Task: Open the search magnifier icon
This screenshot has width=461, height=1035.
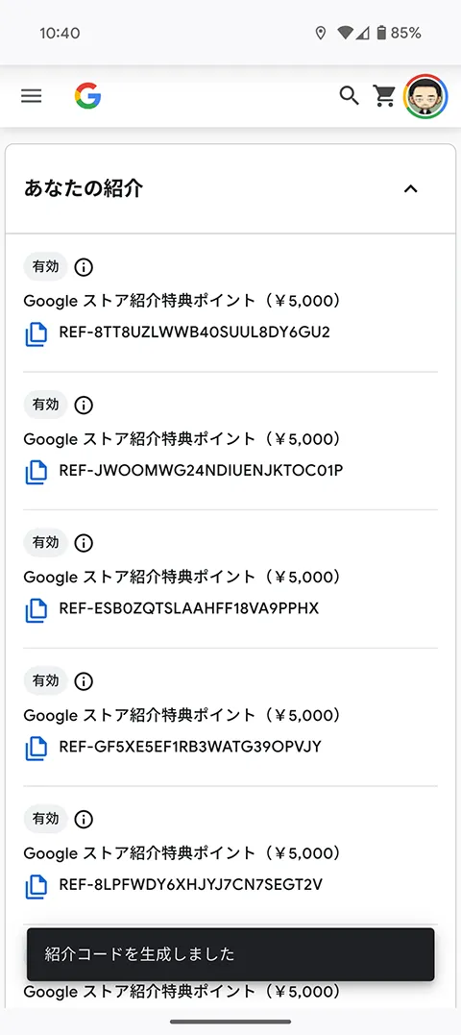Action: 350,96
